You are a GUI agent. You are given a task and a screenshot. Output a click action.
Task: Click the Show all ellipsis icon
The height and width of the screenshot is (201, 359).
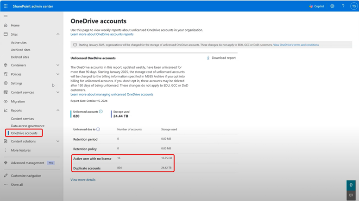pyautogui.click(x=6, y=184)
